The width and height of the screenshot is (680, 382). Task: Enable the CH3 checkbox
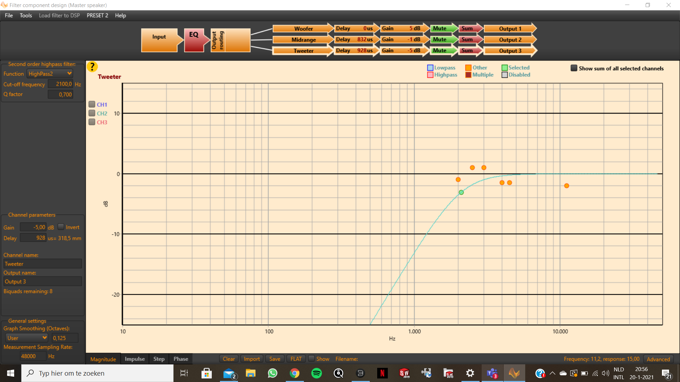(92, 122)
